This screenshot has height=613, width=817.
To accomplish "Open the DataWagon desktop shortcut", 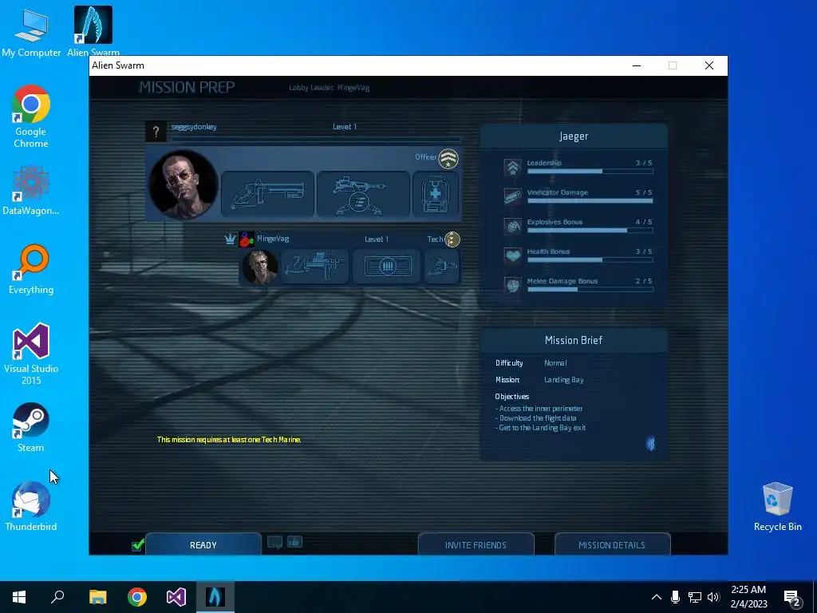I will coord(31,191).
